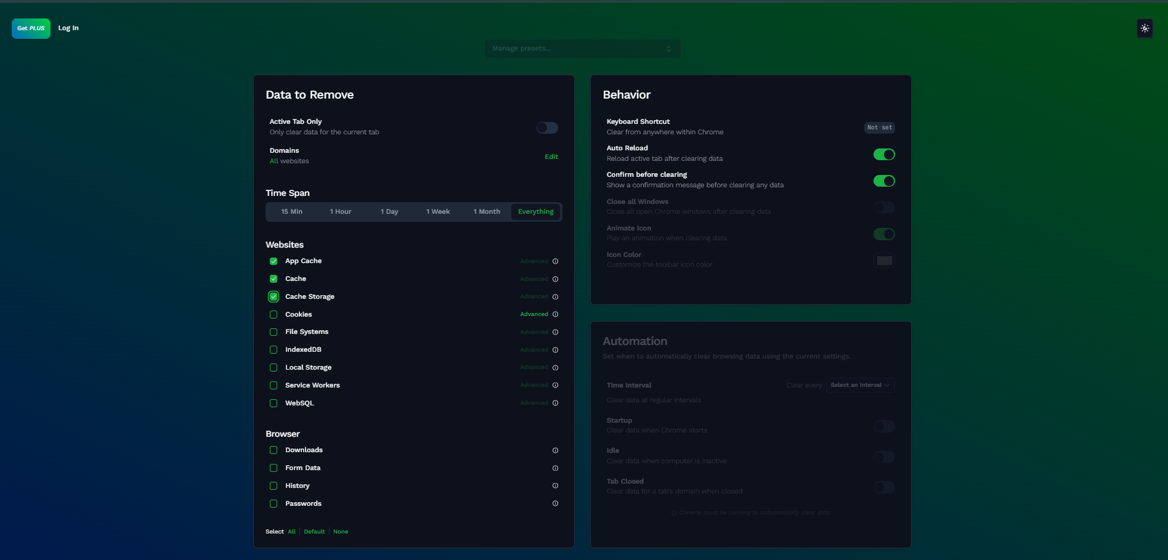
Task: Click the Default selection link
Action: coord(314,532)
